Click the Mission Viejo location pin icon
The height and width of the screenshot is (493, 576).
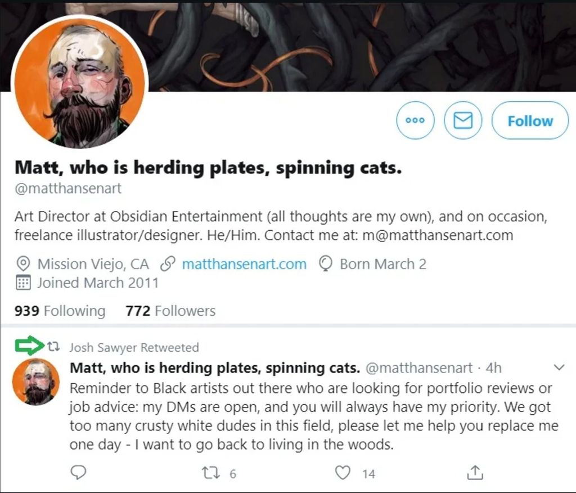click(23, 264)
